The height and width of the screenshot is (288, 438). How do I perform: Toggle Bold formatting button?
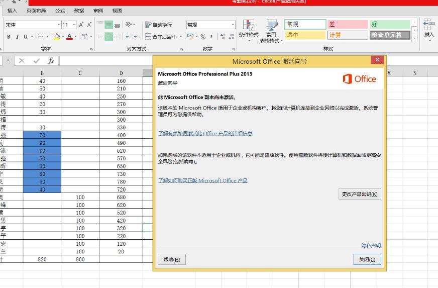(9, 37)
